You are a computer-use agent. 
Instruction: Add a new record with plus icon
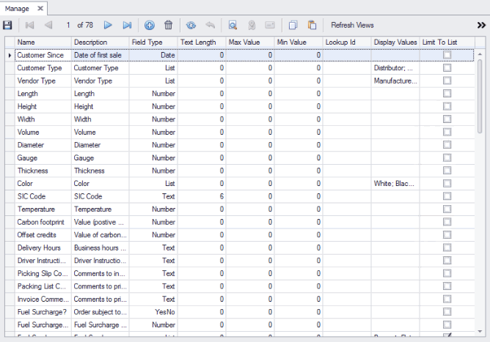pyautogui.click(x=150, y=25)
